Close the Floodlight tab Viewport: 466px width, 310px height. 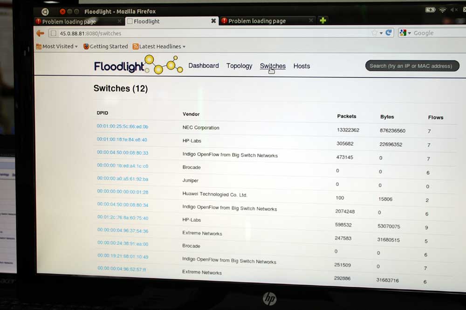pyautogui.click(x=213, y=21)
